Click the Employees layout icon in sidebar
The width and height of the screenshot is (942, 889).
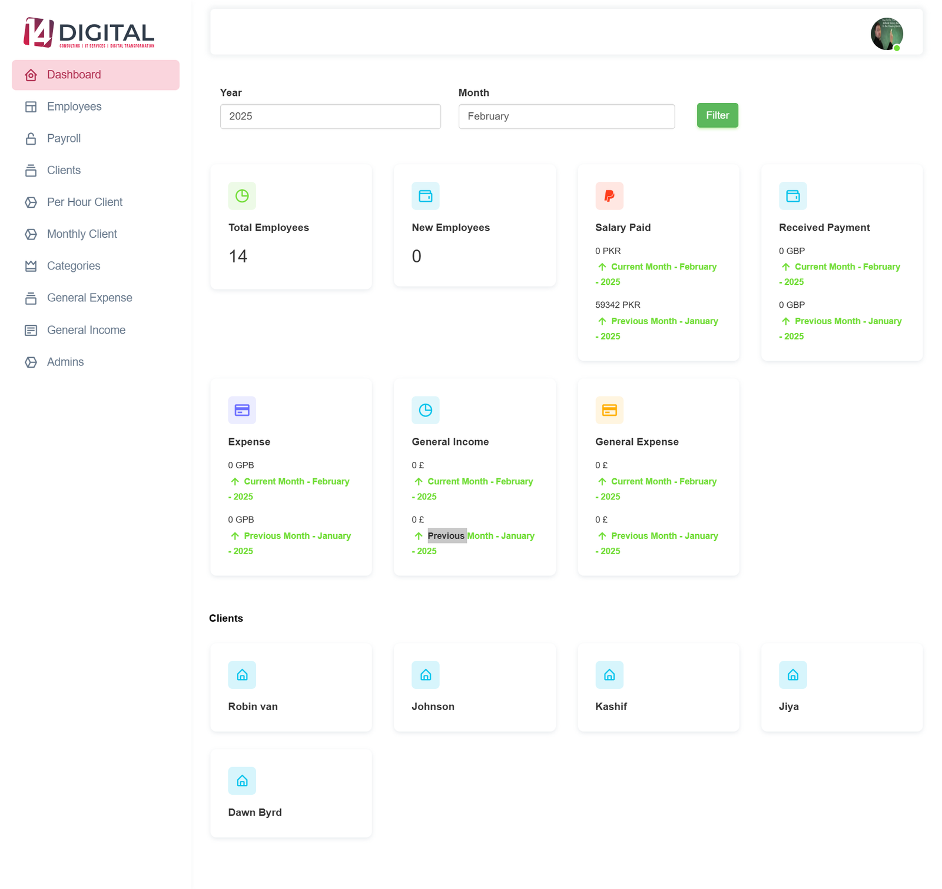click(x=31, y=106)
